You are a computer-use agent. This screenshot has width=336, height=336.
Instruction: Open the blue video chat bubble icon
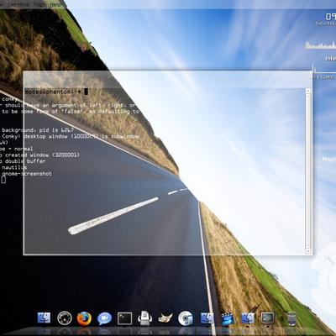pos(104,318)
